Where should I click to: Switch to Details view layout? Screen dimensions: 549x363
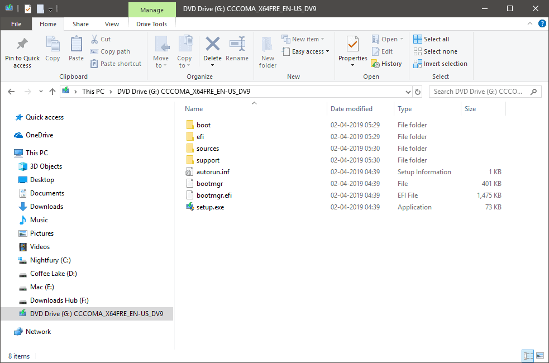pyautogui.click(x=528, y=356)
